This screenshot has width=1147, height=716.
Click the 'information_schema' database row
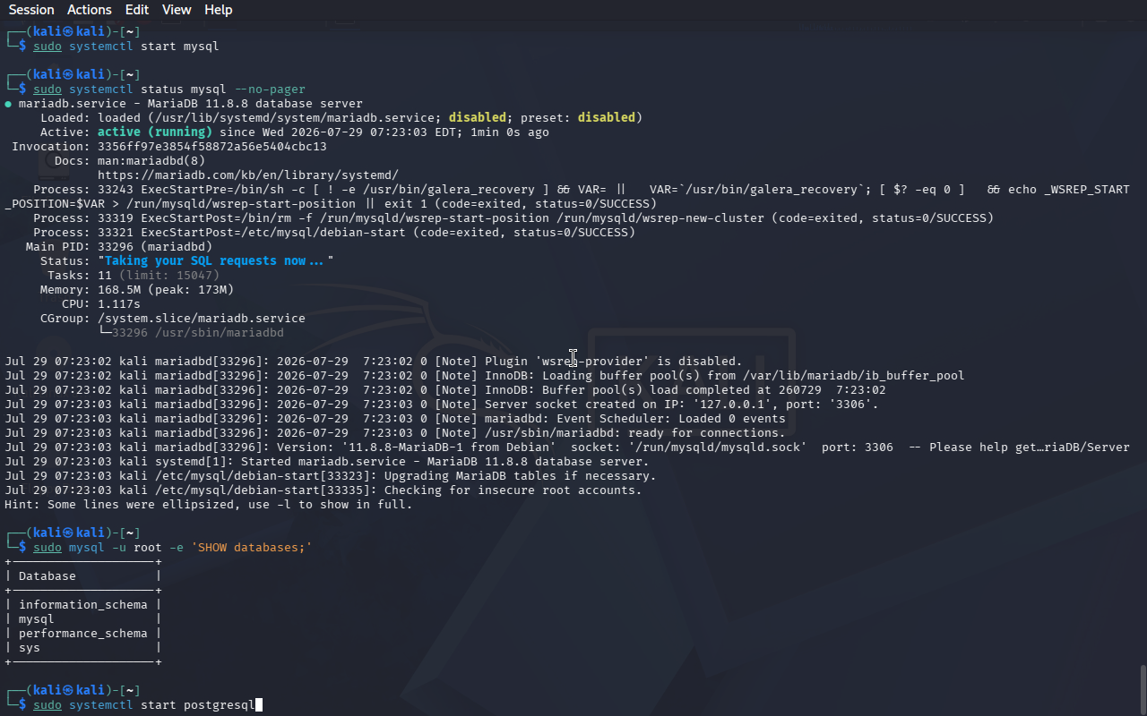[x=83, y=605]
